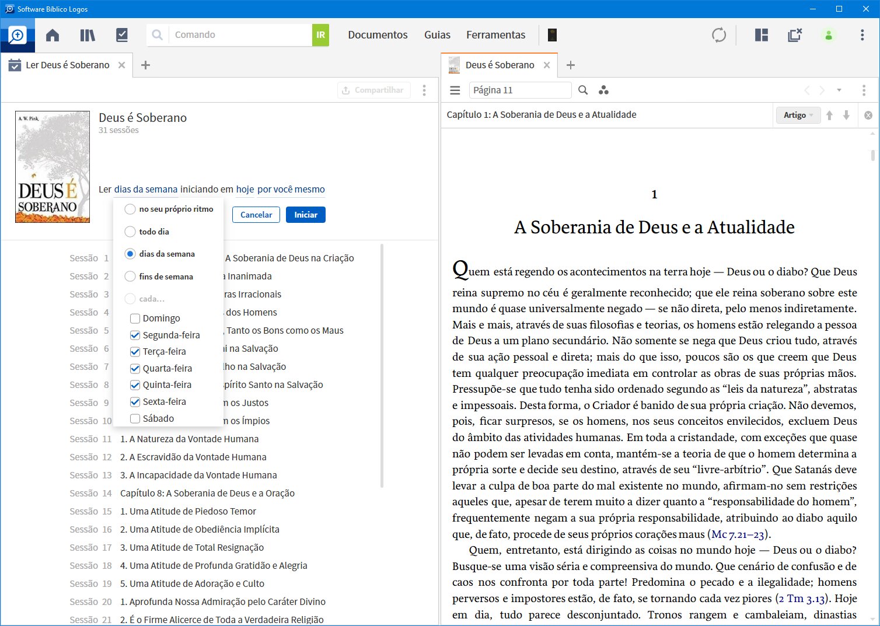This screenshot has height=626, width=880.
Task: Check the Sábado checkbox
Action: (135, 419)
